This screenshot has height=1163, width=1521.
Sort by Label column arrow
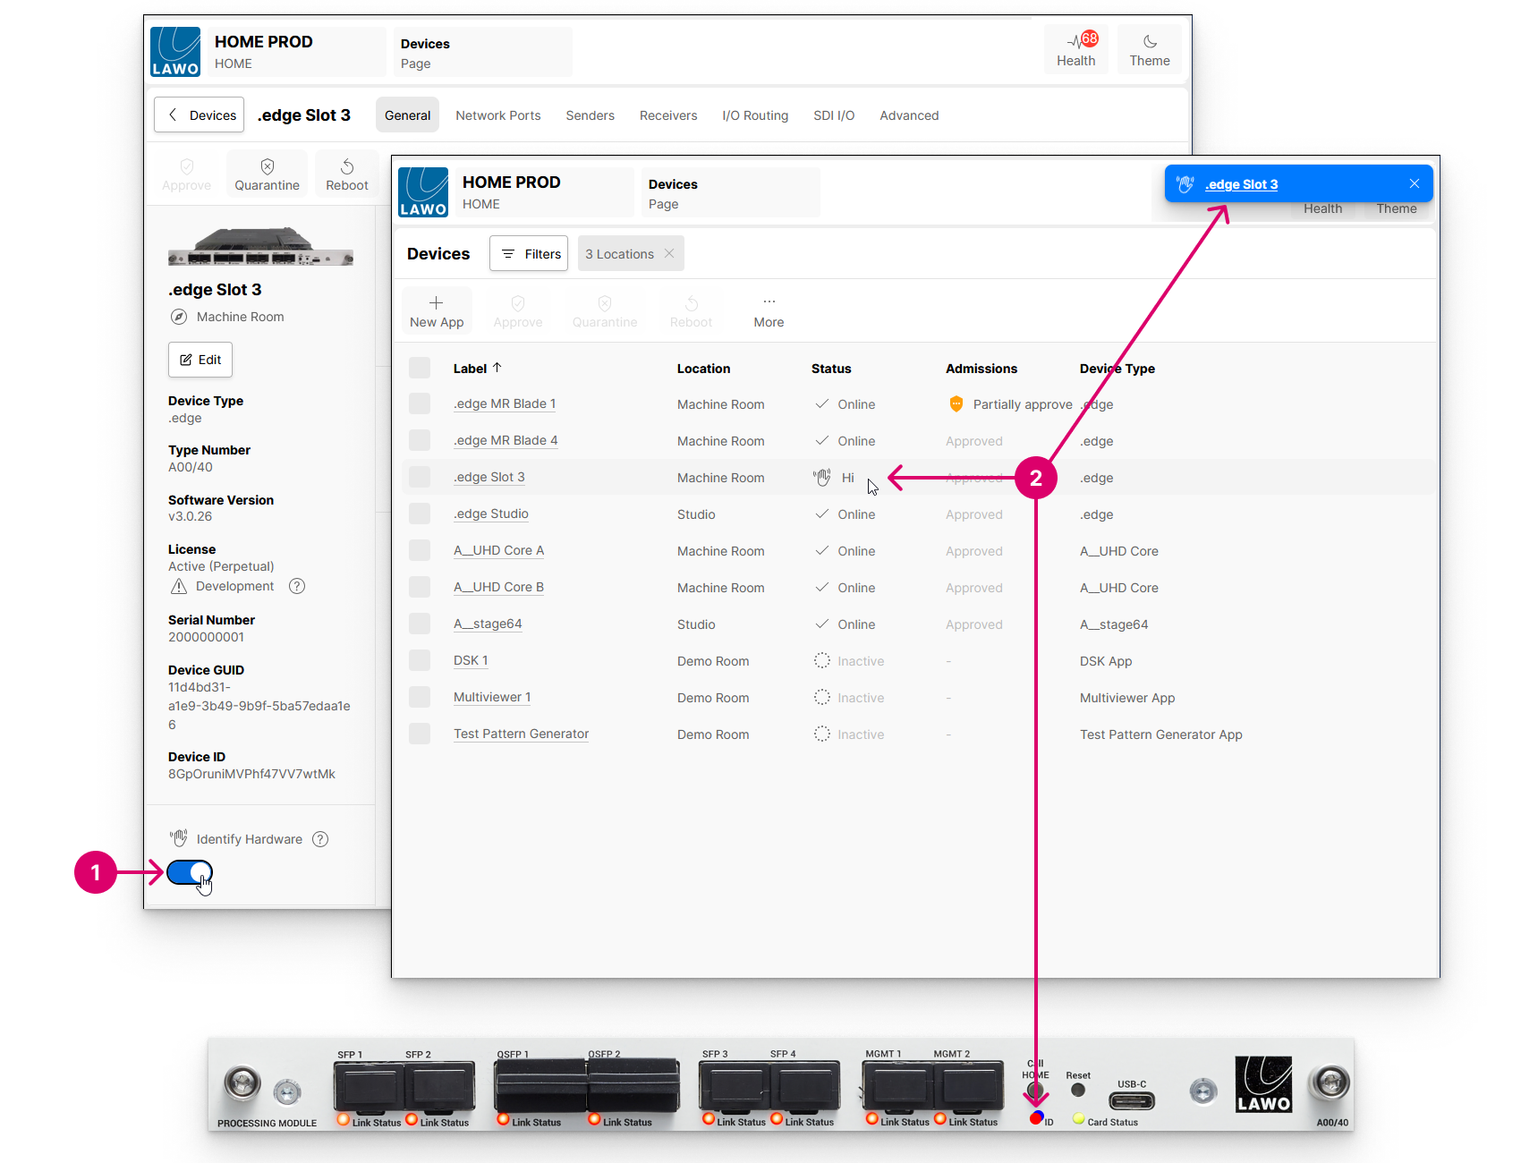497,368
